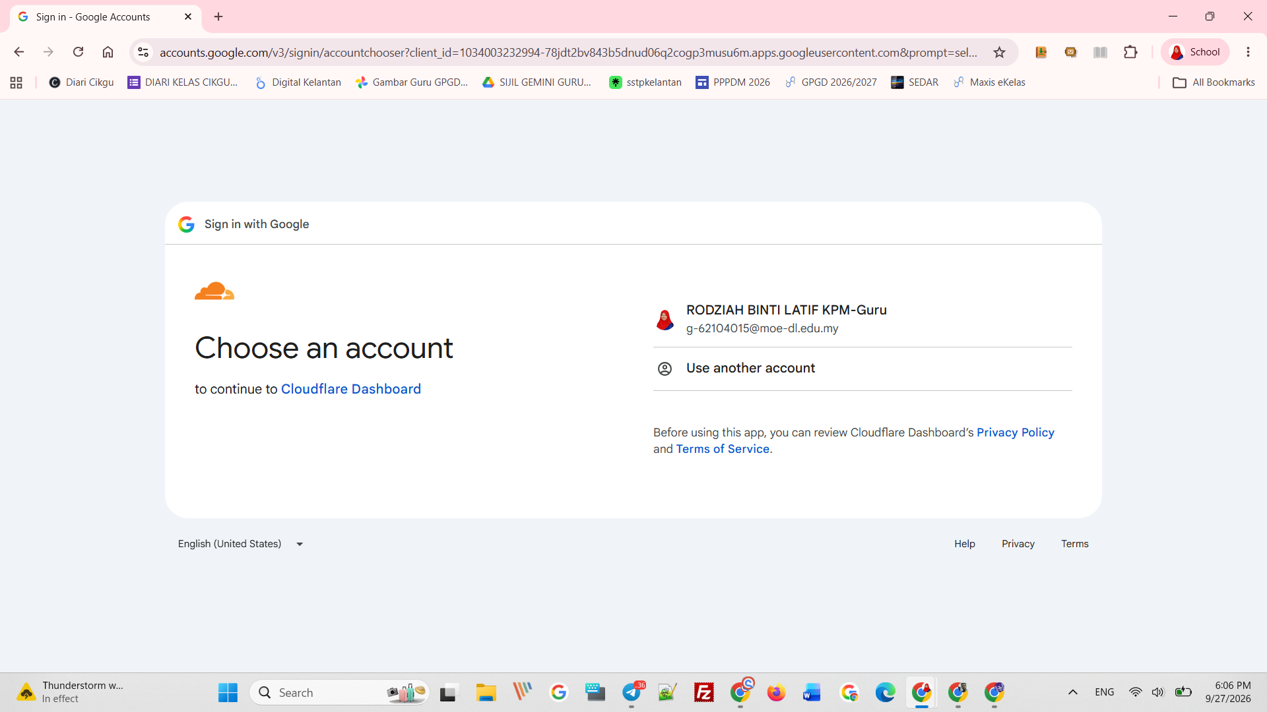Screen dimensions: 1267x712
Task: Open the clock showing 6:06 PM
Action: click(x=1228, y=692)
